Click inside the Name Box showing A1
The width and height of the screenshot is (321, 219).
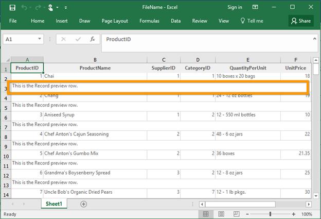[21, 39]
